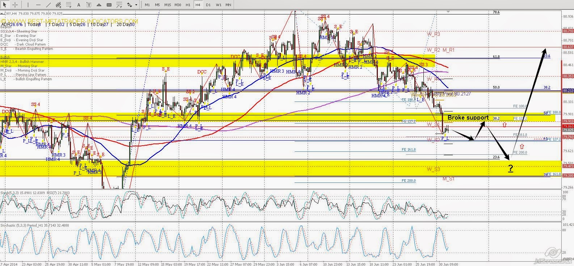Switch chart to W1 timeframe

pyautogui.click(x=218, y=5)
